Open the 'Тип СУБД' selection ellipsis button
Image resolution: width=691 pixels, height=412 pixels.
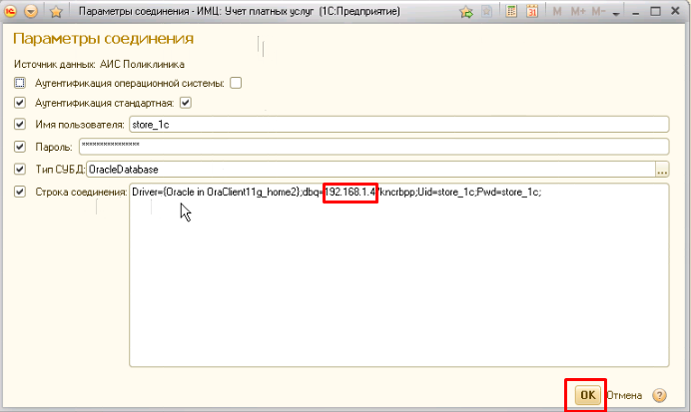(x=661, y=170)
